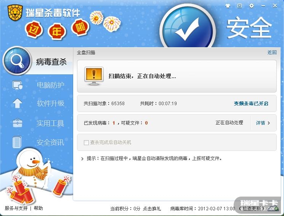Image resolution: width=284 pixels, height=216 pixels.
Task: Open 电脑防护 computer protection icon
Action: (18, 85)
